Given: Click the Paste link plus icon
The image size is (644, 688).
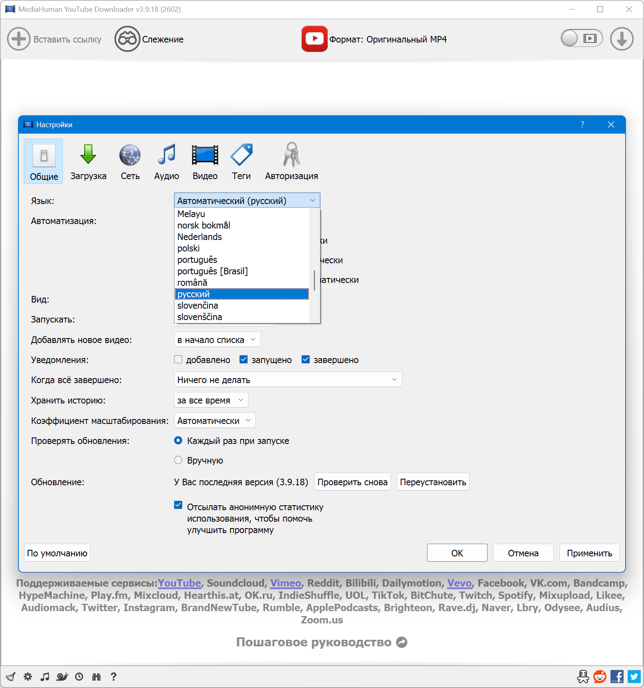Looking at the screenshot, I should point(19,39).
